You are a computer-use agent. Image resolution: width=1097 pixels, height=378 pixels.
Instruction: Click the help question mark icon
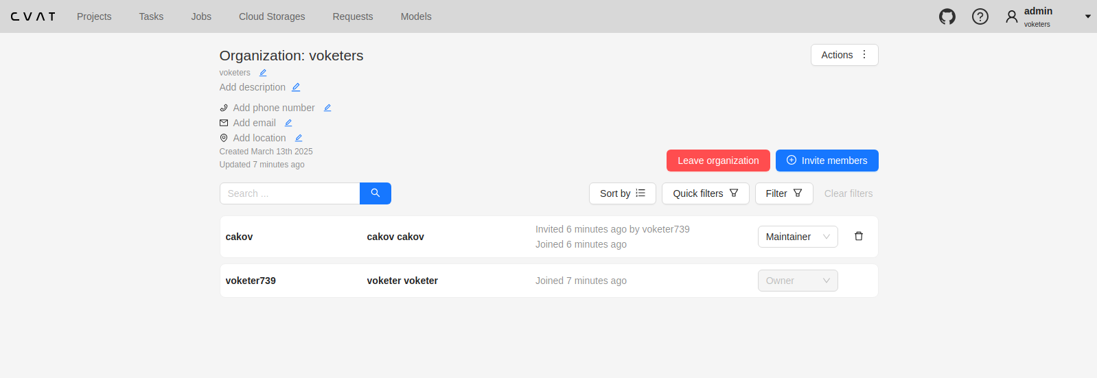tap(980, 16)
